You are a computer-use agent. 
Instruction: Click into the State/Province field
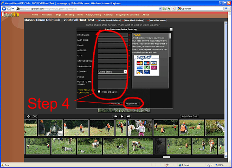(x=113, y=61)
